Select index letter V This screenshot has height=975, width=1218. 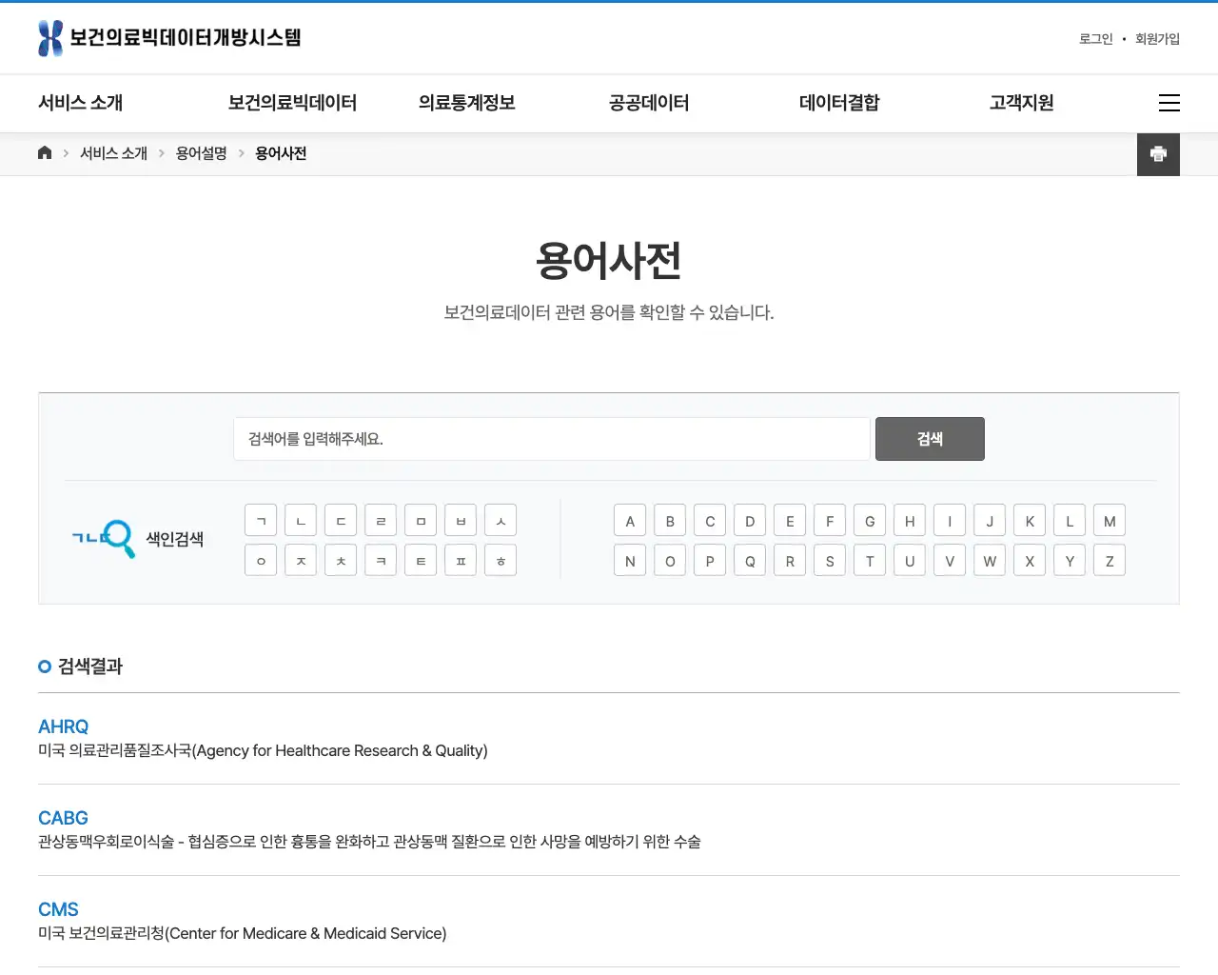coord(950,561)
